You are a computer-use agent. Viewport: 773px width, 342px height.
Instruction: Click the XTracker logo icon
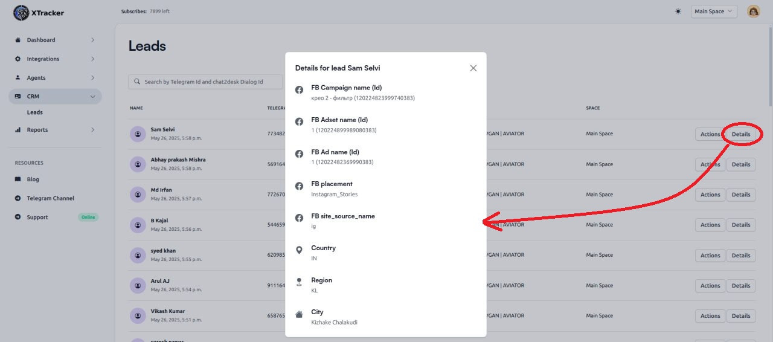[x=21, y=13]
